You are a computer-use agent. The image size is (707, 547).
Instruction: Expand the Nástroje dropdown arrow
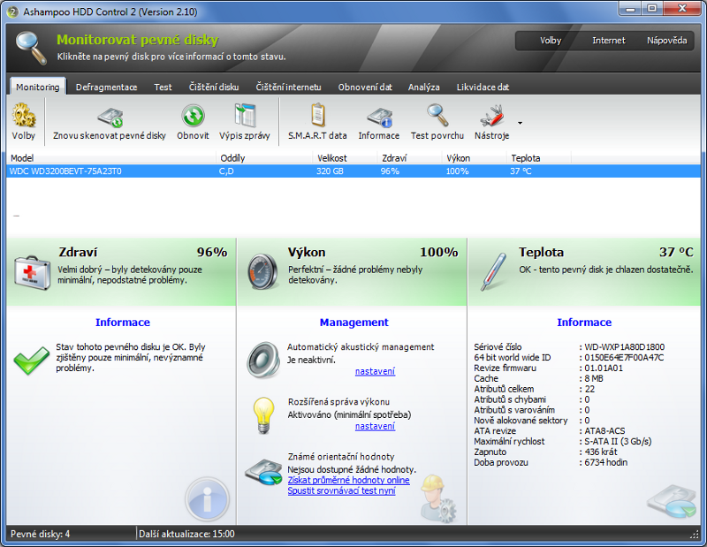coord(520,123)
